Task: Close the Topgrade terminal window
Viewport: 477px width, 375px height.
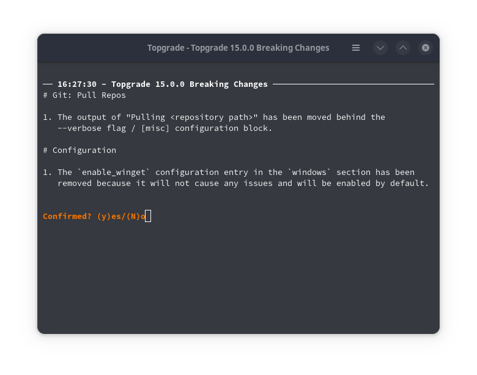Action: tap(426, 48)
